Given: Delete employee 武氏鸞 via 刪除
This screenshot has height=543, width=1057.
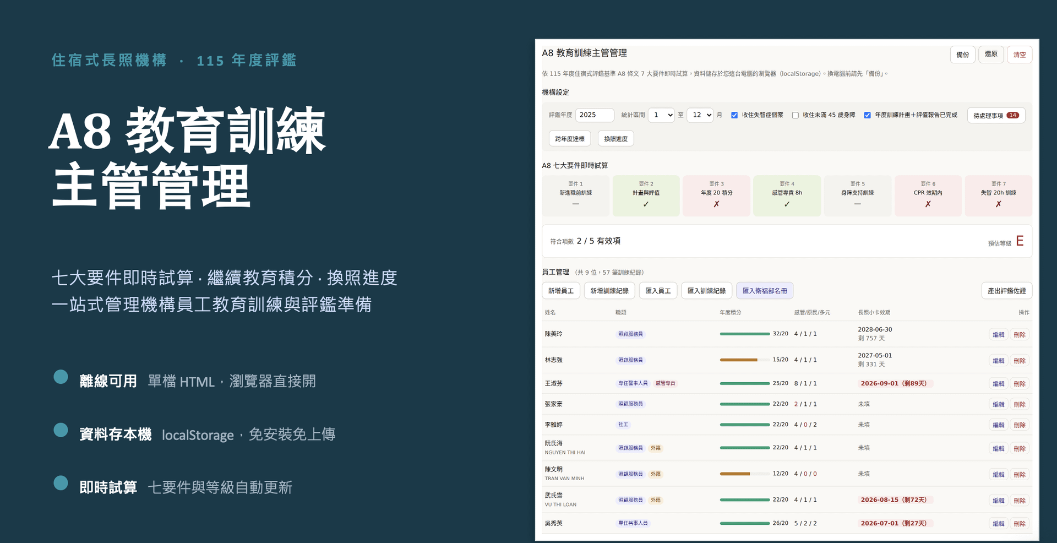Looking at the screenshot, I should click(x=1020, y=501).
